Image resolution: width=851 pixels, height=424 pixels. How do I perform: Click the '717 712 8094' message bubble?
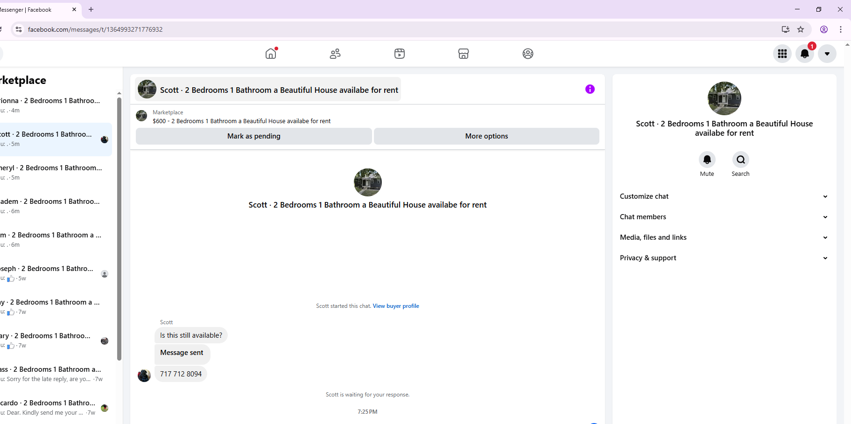click(181, 374)
